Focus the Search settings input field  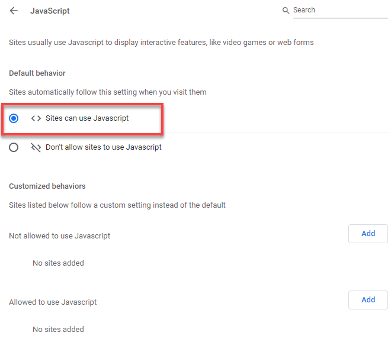coord(341,11)
